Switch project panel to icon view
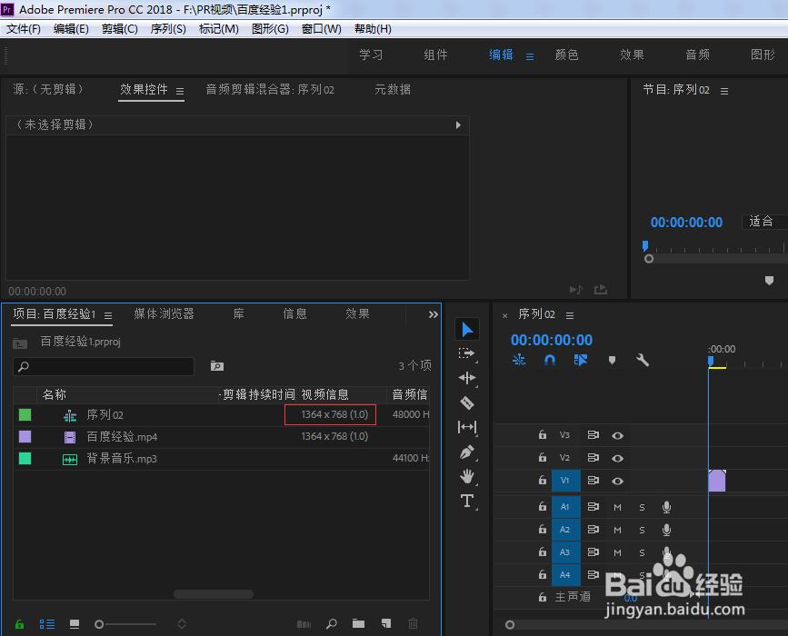The height and width of the screenshot is (636, 788). point(75,624)
